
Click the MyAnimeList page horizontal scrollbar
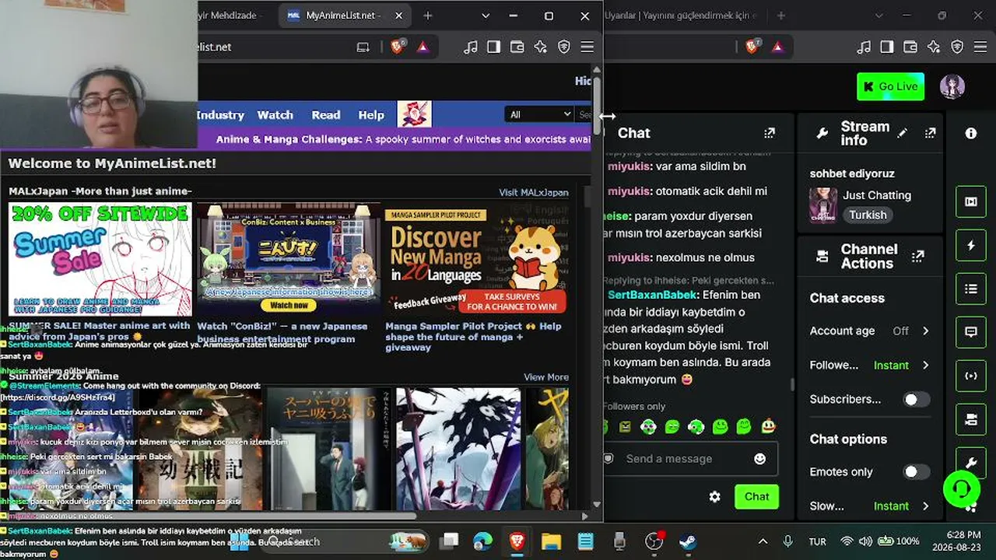pos(210,515)
